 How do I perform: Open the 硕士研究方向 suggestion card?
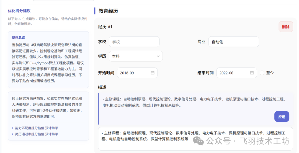pos(48,116)
